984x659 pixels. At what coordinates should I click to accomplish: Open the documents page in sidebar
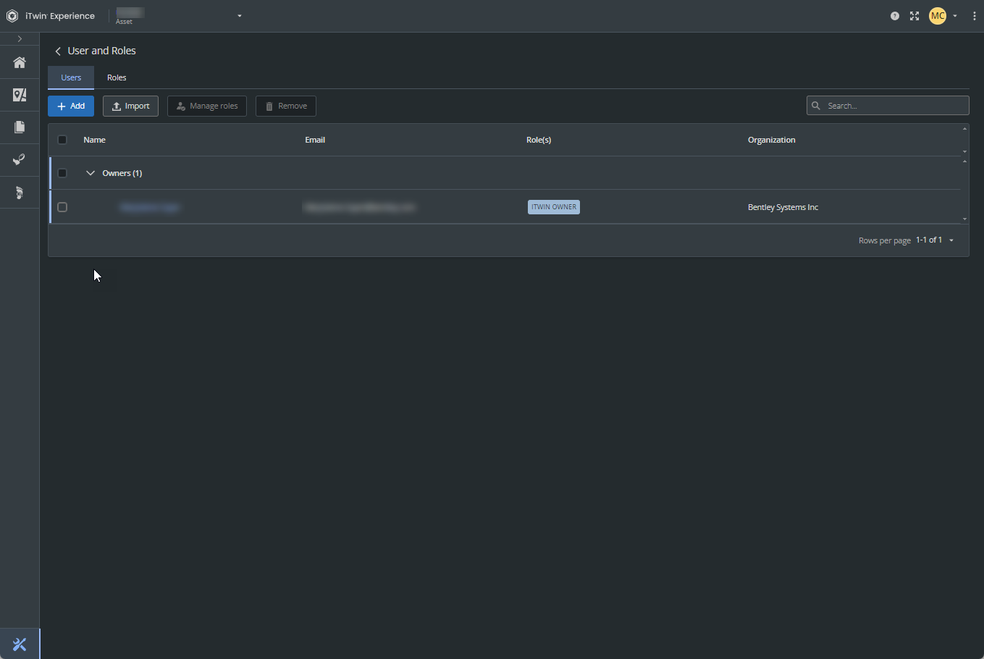(x=20, y=127)
